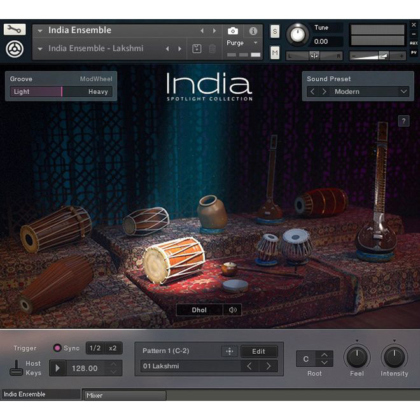420x420 pixels.
Task: Open the help question mark button
Action: (x=404, y=121)
